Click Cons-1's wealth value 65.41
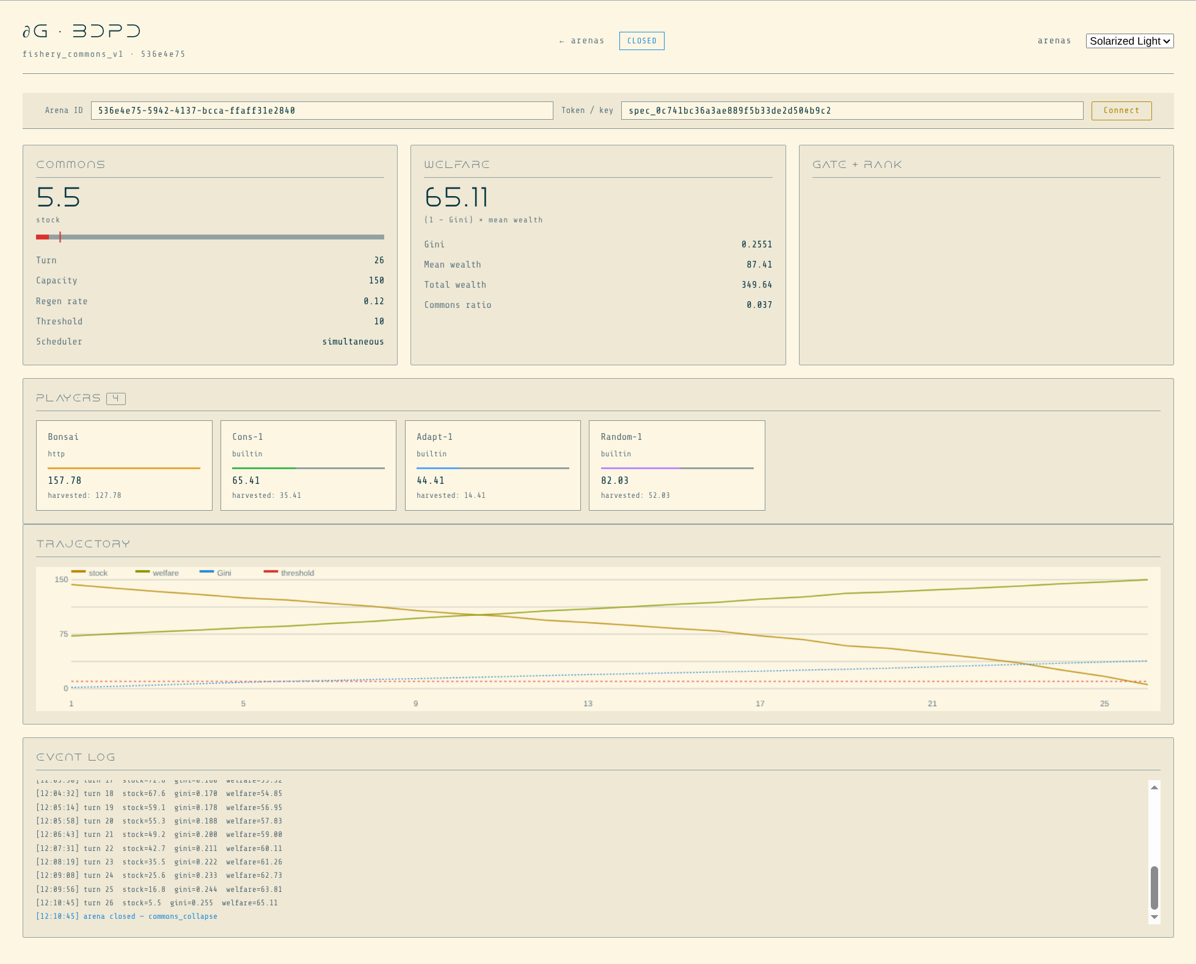This screenshot has width=1196, height=964. coord(246,481)
